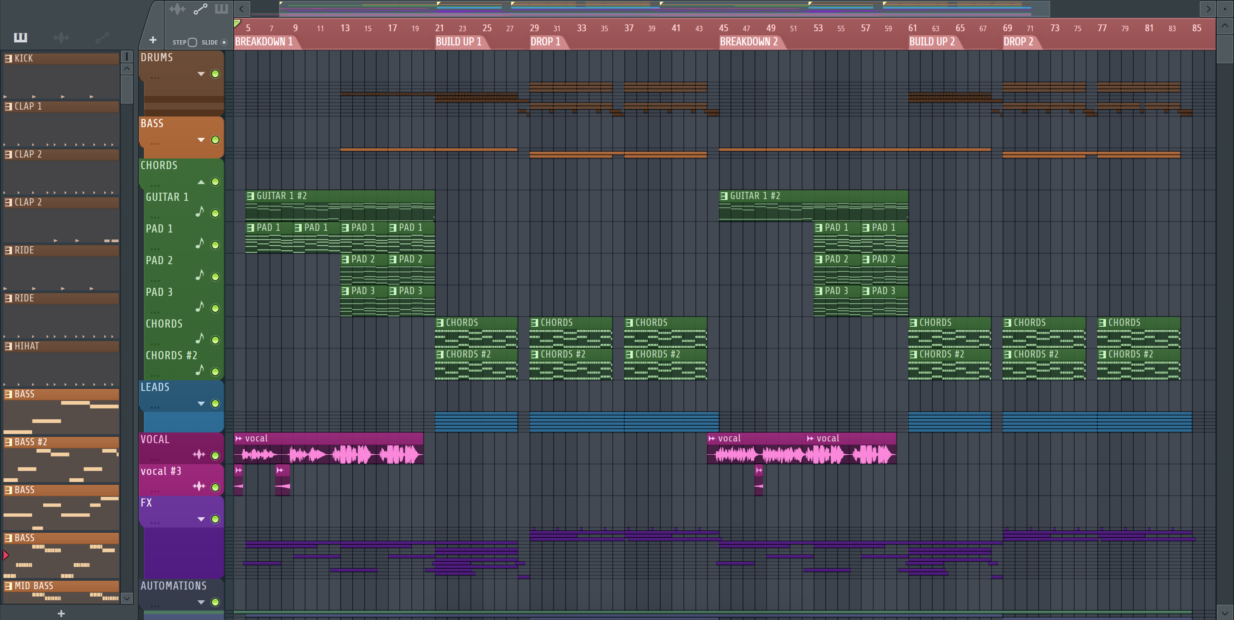Select the PAD 3 clip at bar 13
This screenshot has width=1234, height=620.
click(x=364, y=301)
